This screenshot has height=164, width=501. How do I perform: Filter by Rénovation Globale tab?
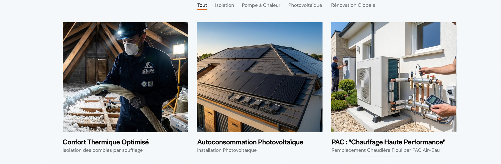click(353, 5)
